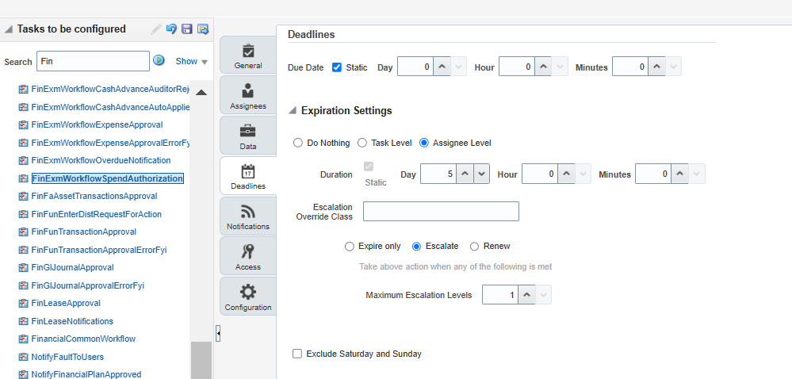This screenshot has height=379, width=792.
Task: Open the Show dropdown menu
Action: coord(191,61)
